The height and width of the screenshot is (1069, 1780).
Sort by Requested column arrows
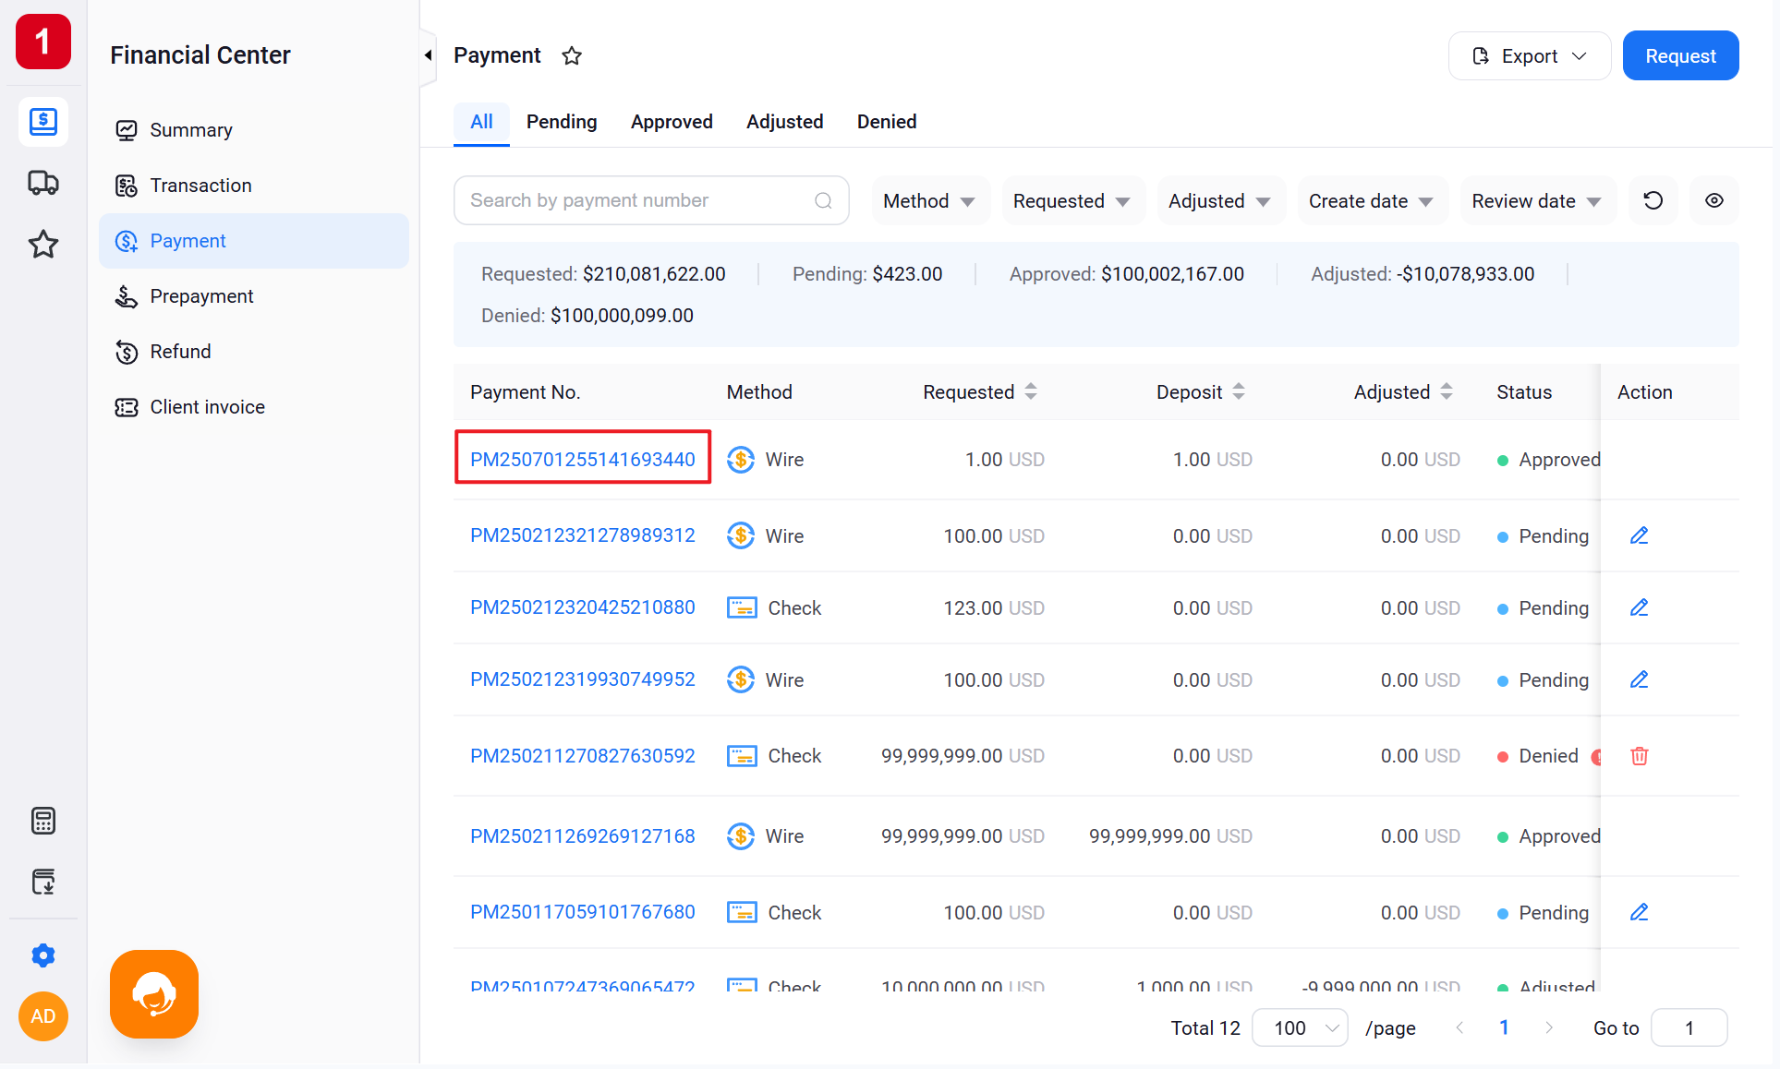[1031, 392]
